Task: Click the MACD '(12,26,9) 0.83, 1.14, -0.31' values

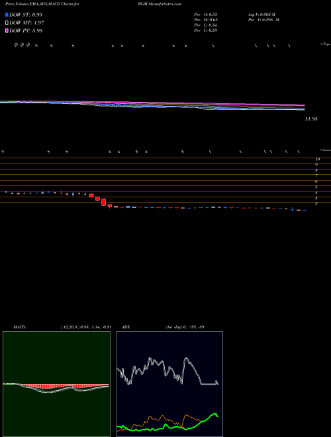Action: (x=86, y=327)
